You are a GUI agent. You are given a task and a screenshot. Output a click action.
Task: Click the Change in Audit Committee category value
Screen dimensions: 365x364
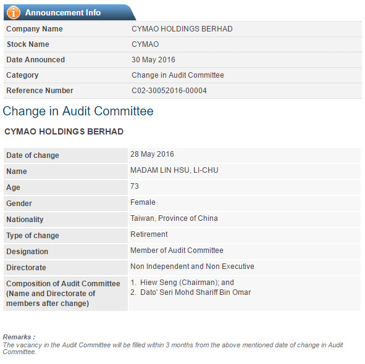(x=178, y=75)
